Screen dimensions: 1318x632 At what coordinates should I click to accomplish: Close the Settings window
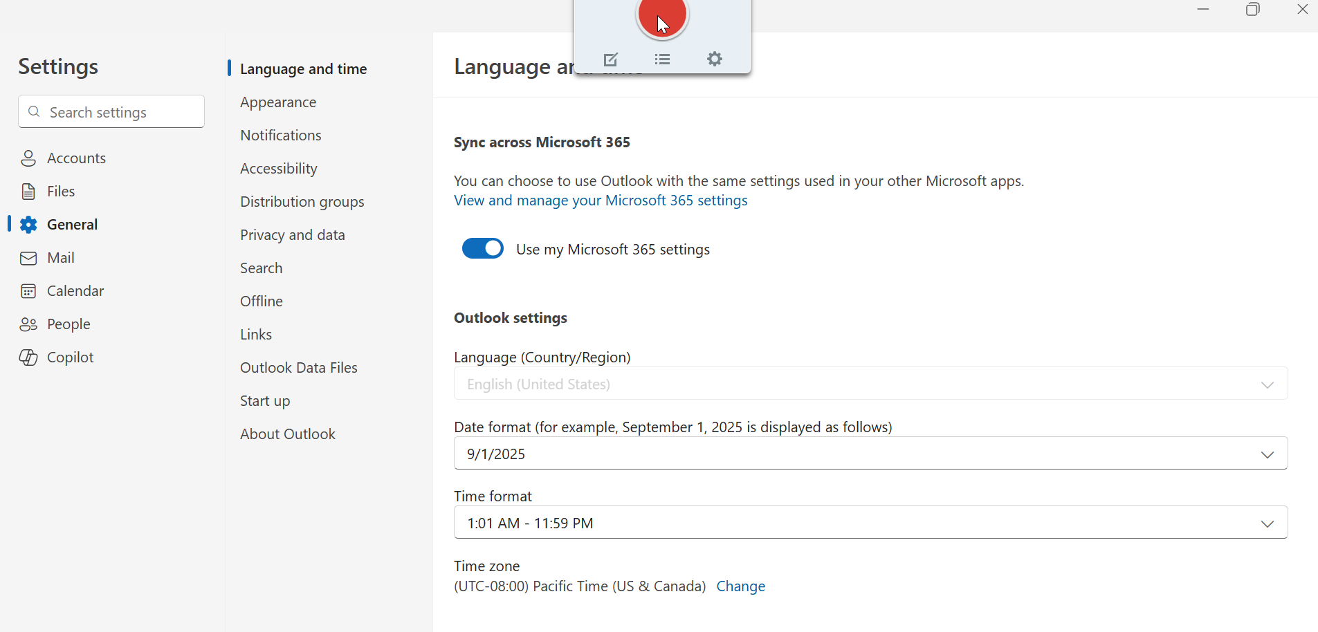[1303, 10]
